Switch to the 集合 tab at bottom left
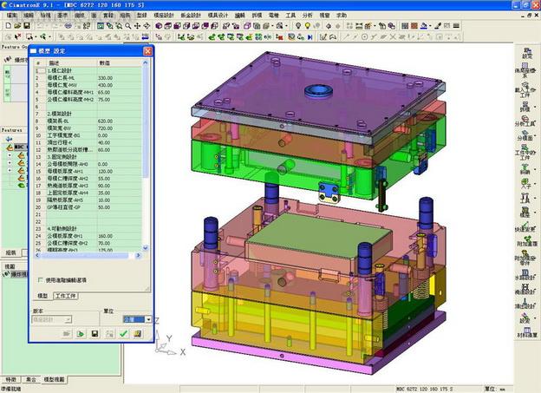The height and width of the screenshot is (393, 541). (30, 379)
